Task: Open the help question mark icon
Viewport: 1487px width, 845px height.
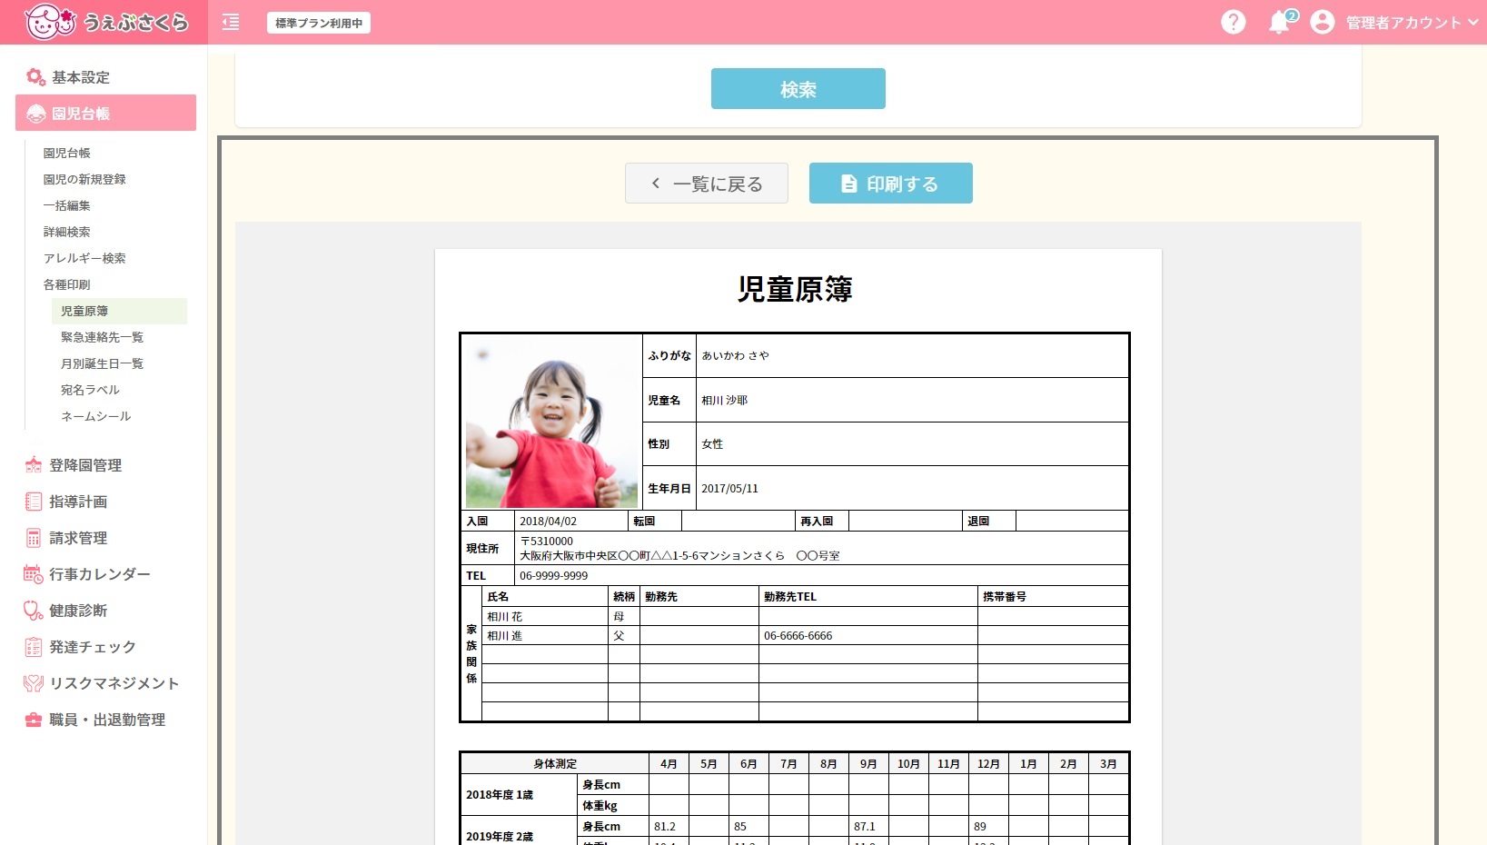Action: click(1233, 22)
